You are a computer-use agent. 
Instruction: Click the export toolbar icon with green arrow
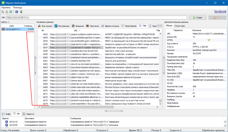click(11, 12)
